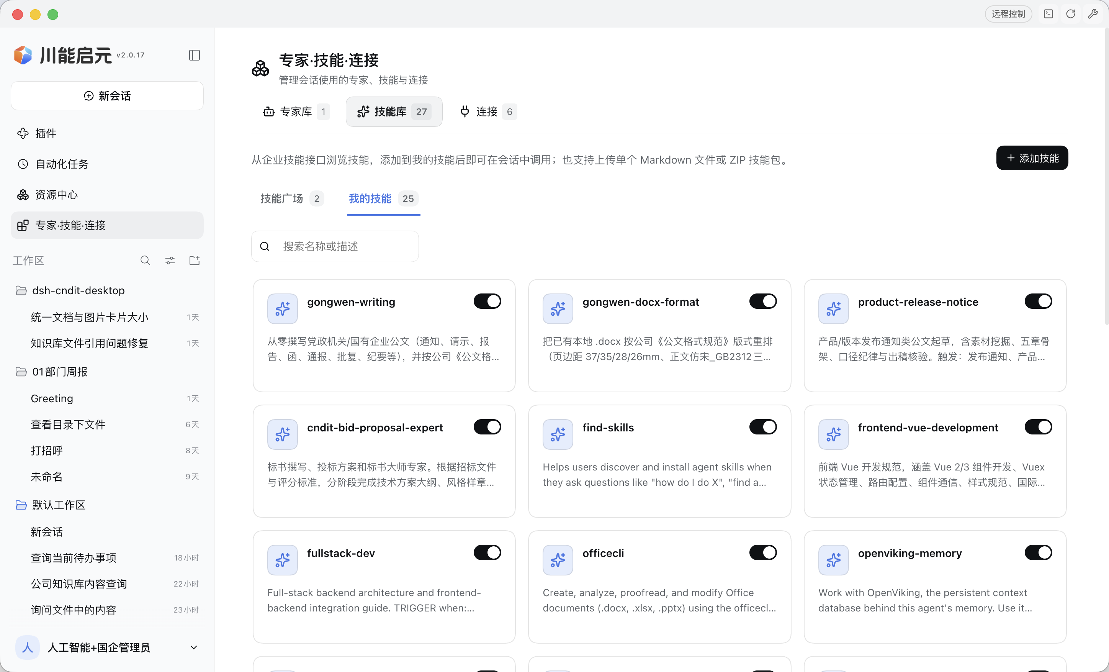Focus the 搜索名称或描述 search field

335,246
